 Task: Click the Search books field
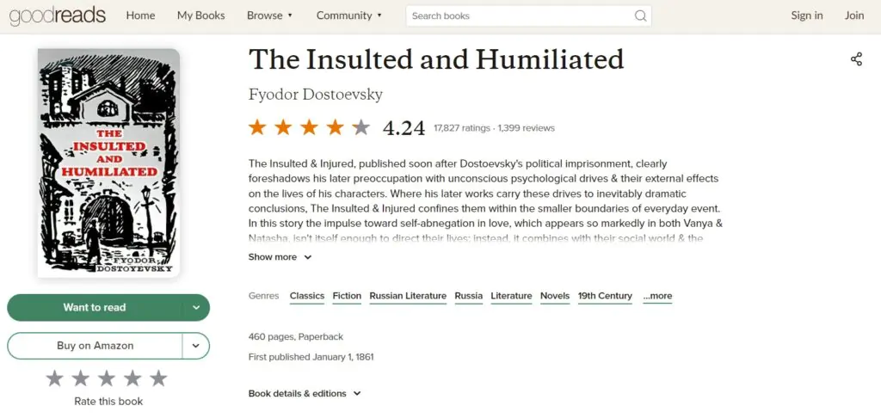[x=516, y=15]
